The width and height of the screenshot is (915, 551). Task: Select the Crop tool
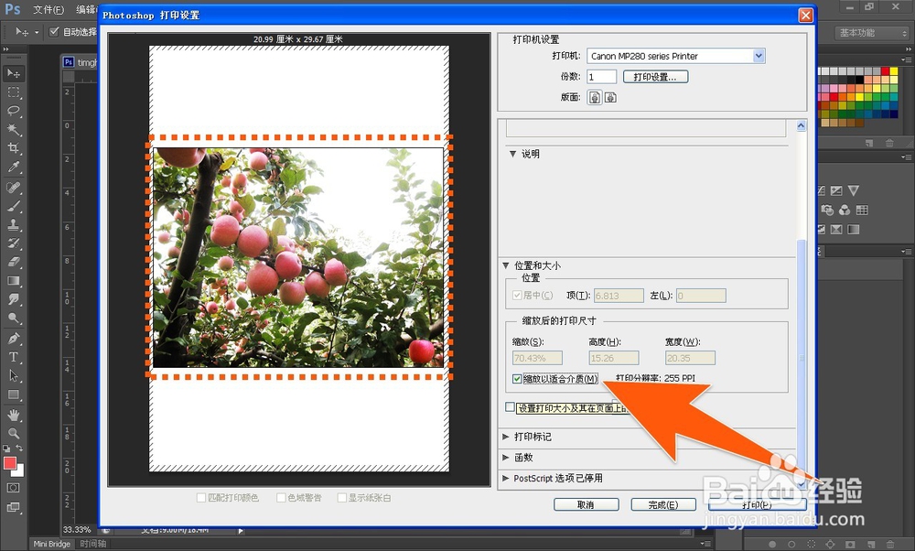pos(14,148)
